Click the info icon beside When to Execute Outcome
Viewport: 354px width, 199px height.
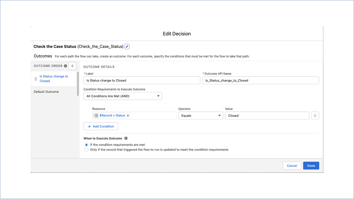[x=125, y=138]
